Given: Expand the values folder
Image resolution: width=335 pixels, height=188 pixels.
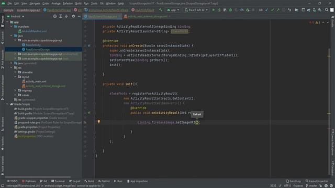Looking at the screenshot, I should click(x=15, y=95).
